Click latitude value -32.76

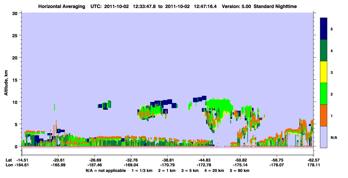131,160
